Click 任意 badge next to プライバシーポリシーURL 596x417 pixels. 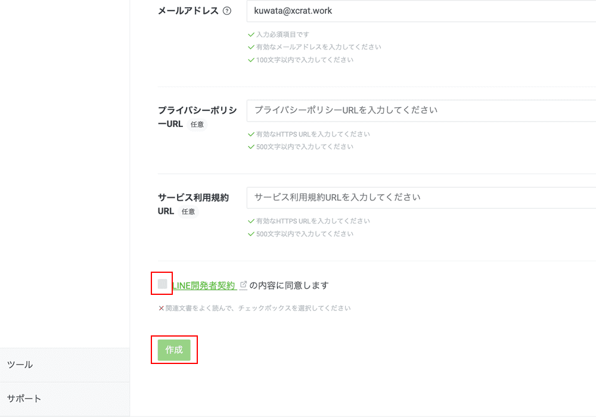tap(197, 125)
